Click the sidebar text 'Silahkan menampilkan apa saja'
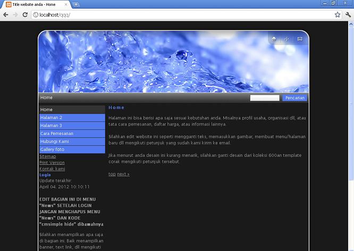 pyautogui.click(x=71, y=235)
